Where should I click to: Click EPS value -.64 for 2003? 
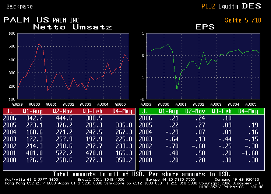pos(172,139)
